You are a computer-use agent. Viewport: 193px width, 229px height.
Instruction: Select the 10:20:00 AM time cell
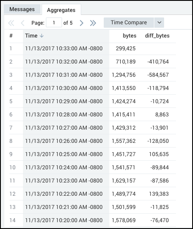click(64, 220)
